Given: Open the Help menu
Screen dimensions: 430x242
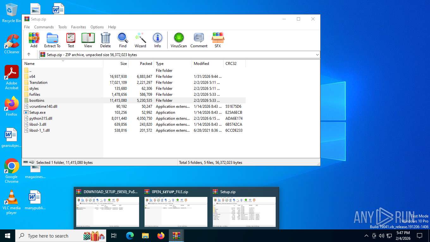Looking at the screenshot, I should pos(112,27).
